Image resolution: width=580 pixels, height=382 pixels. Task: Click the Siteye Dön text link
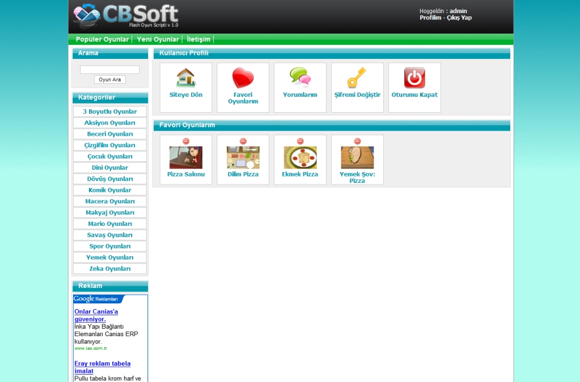[x=186, y=95]
